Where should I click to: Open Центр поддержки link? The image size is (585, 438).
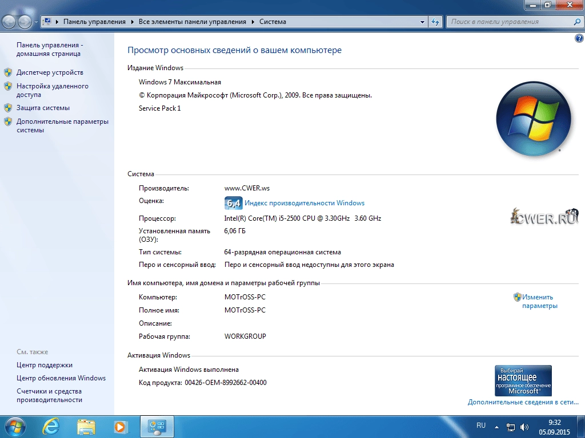(x=45, y=365)
